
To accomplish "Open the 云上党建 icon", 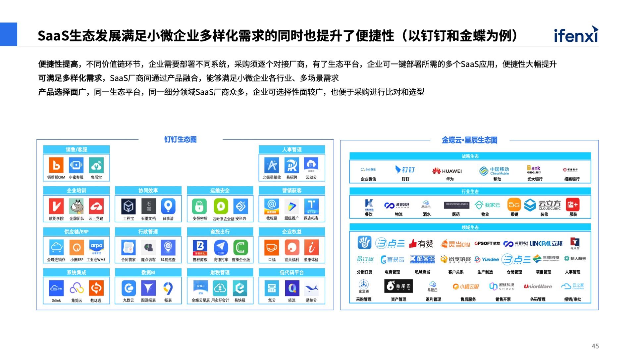I will [x=96, y=206].
